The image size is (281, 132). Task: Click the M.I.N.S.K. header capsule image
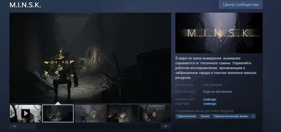pyautogui.click(x=219, y=33)
